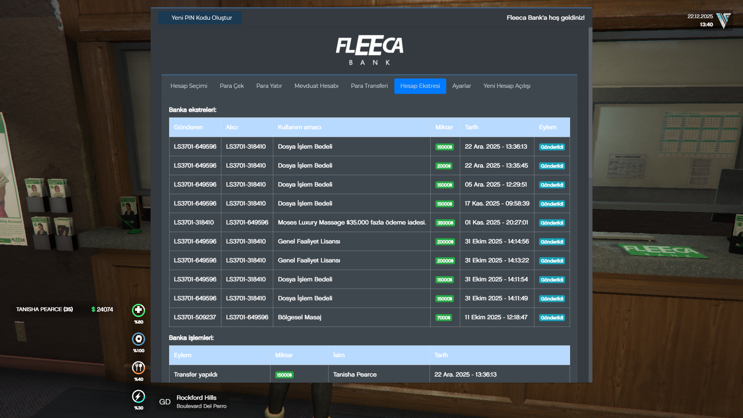Click sender LS3701-509237
The height and width of the screenshot is (418, 743).
pyautogui.click(x=195, y=317)
